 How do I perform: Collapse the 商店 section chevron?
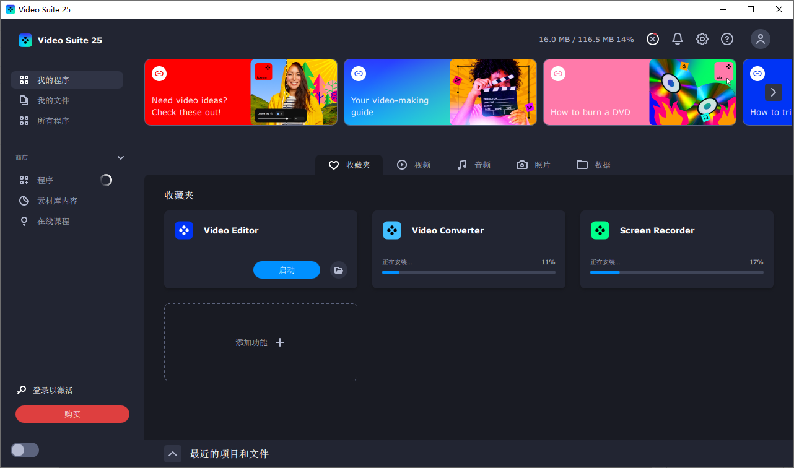(x=121, y=158)
